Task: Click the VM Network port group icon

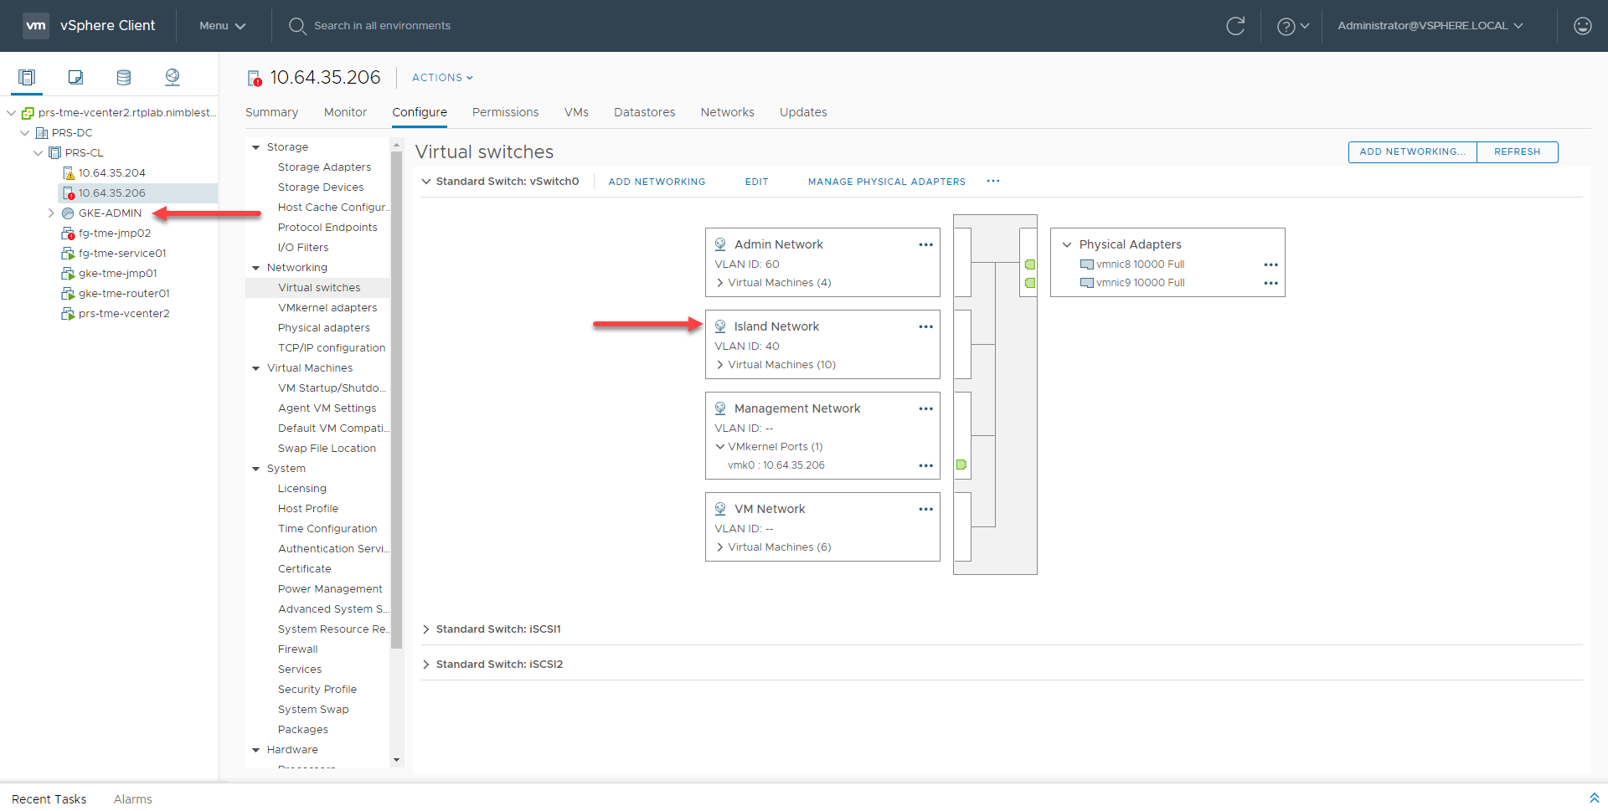Action: pos(720,509)
